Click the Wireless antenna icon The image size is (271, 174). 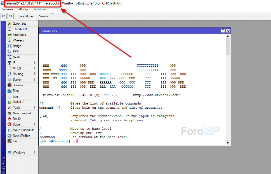point(10,40)
